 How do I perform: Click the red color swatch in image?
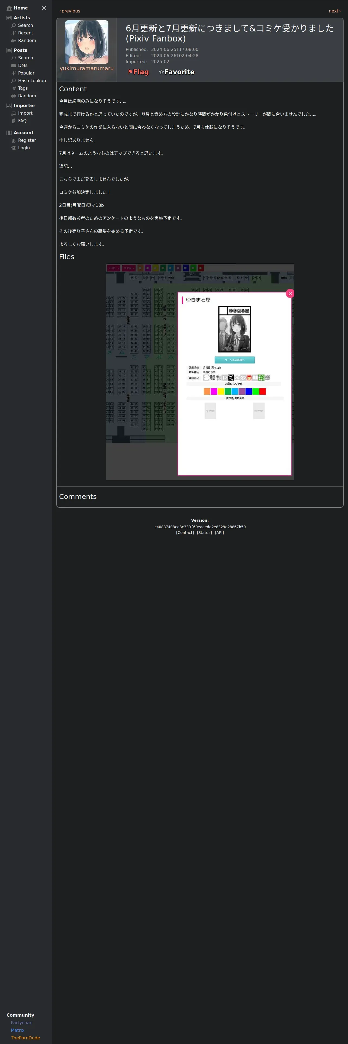pyautogui.click(x=263, y=391)
